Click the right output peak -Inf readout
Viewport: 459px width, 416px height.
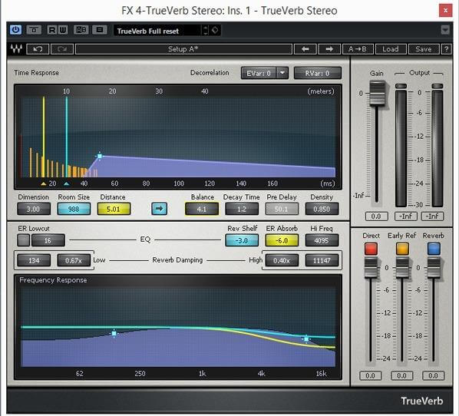432,216
